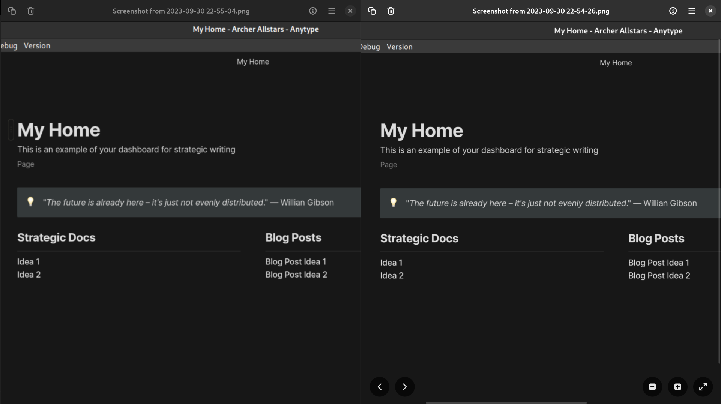Open the Debug menu in the screenshot
721x404 pixels.
(370, 47)
